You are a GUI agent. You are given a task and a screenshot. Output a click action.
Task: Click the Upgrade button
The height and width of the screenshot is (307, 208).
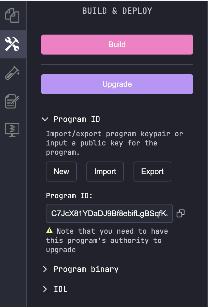click(x=117, y=84)
